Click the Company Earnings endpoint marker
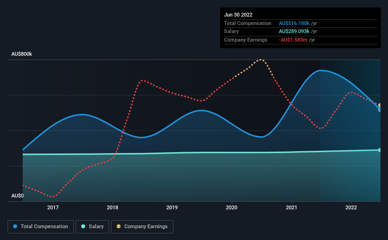388x240 pixels. pos(380,105)
